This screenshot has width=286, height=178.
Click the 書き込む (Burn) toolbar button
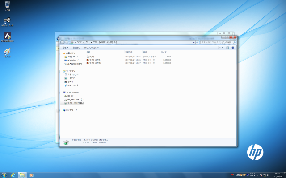[76, 47]
